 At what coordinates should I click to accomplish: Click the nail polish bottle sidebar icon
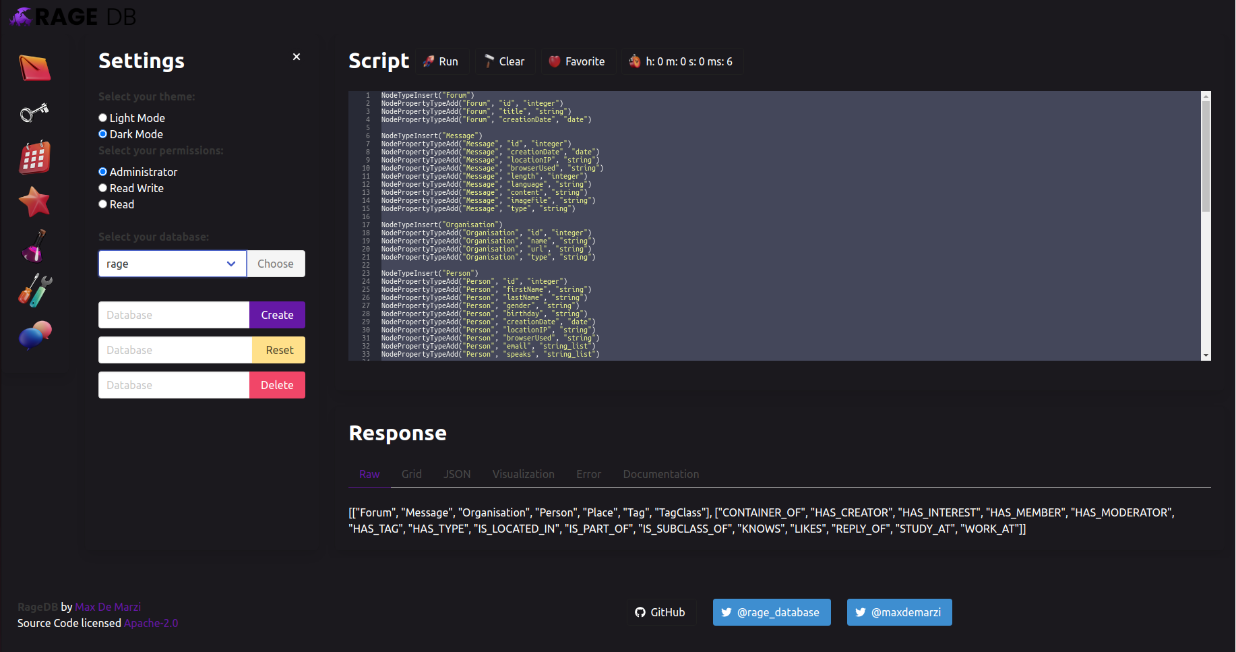[x=34, y=246]
